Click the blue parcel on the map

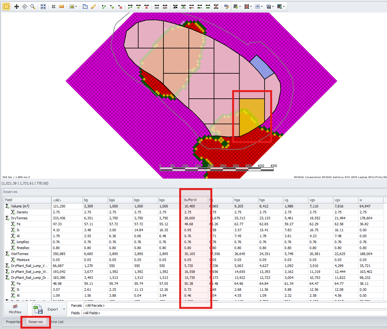pos(262,67)
